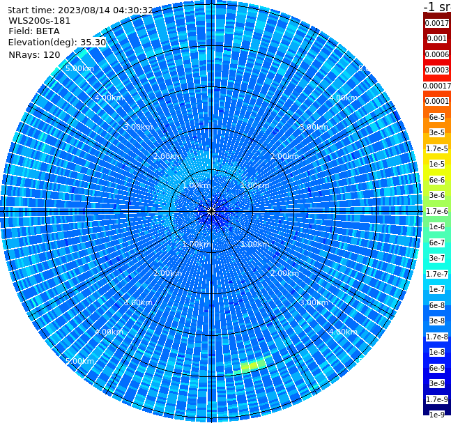Click the 1.7e-9 colorbar tick label
The image size is (451, 423).
[x=437, y=399]
